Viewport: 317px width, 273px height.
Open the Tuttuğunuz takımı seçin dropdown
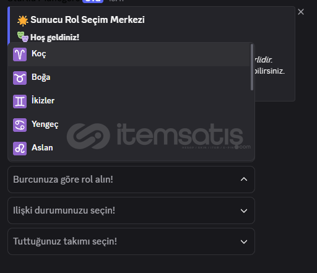131,241
